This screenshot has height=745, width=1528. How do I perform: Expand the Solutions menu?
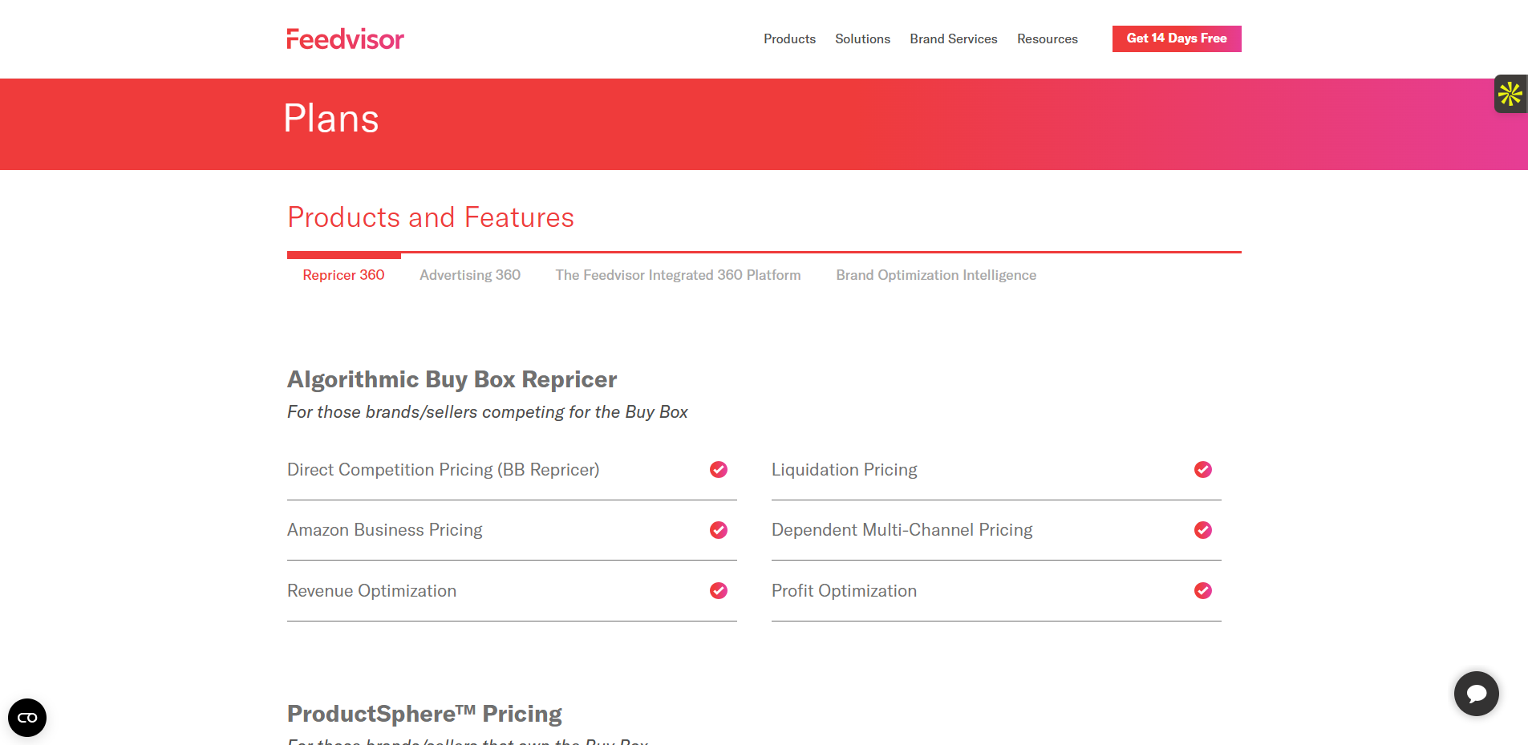coord(862,39)
